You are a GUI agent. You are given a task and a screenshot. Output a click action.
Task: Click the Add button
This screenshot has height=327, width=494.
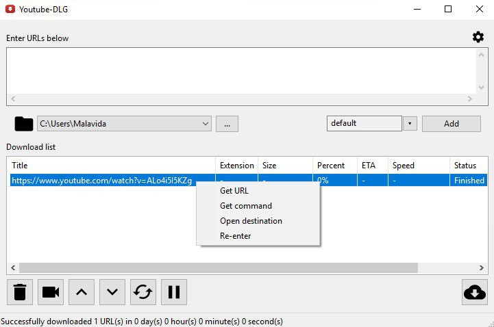point(452,124)
